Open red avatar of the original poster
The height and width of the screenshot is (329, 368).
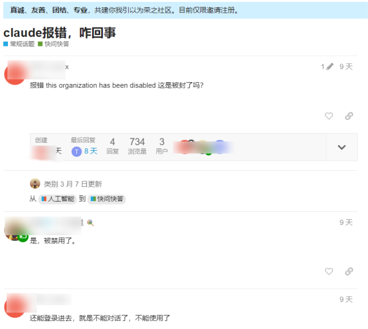click(x=15, y=74)
